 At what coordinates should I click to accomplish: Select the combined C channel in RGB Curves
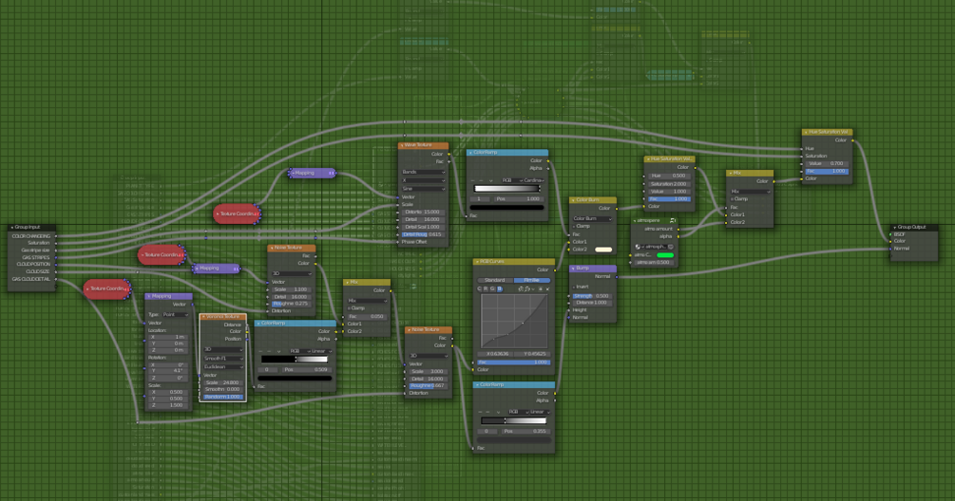(479, 288)
